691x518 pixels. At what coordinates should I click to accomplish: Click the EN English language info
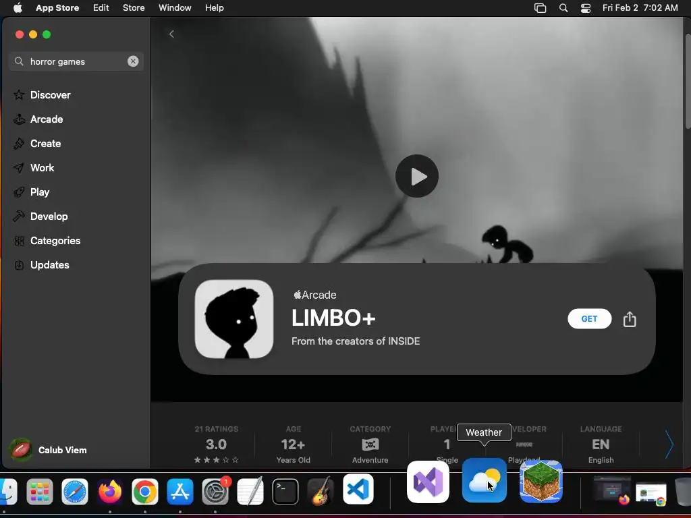coord(601,444)
